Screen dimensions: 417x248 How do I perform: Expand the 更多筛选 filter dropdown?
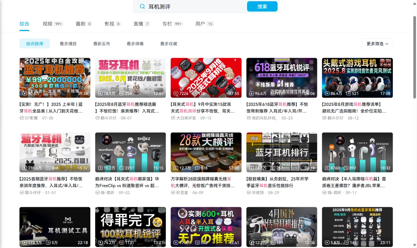click(x=377, y=43)
